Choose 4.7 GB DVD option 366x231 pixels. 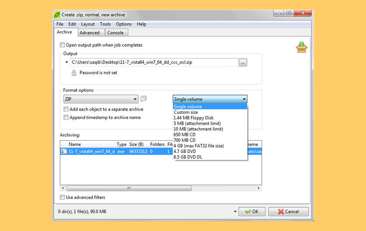pyautogui.click(x=210, y=152)
